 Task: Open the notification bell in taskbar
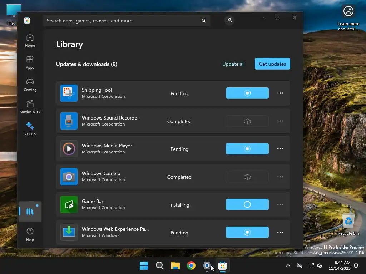pos(356,265)
